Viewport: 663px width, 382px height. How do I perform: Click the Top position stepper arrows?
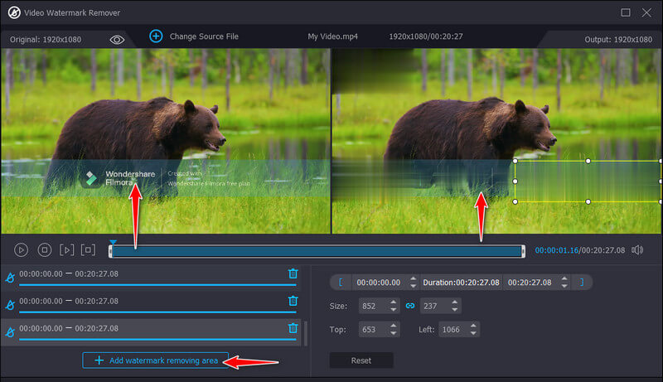click(394, 330)
